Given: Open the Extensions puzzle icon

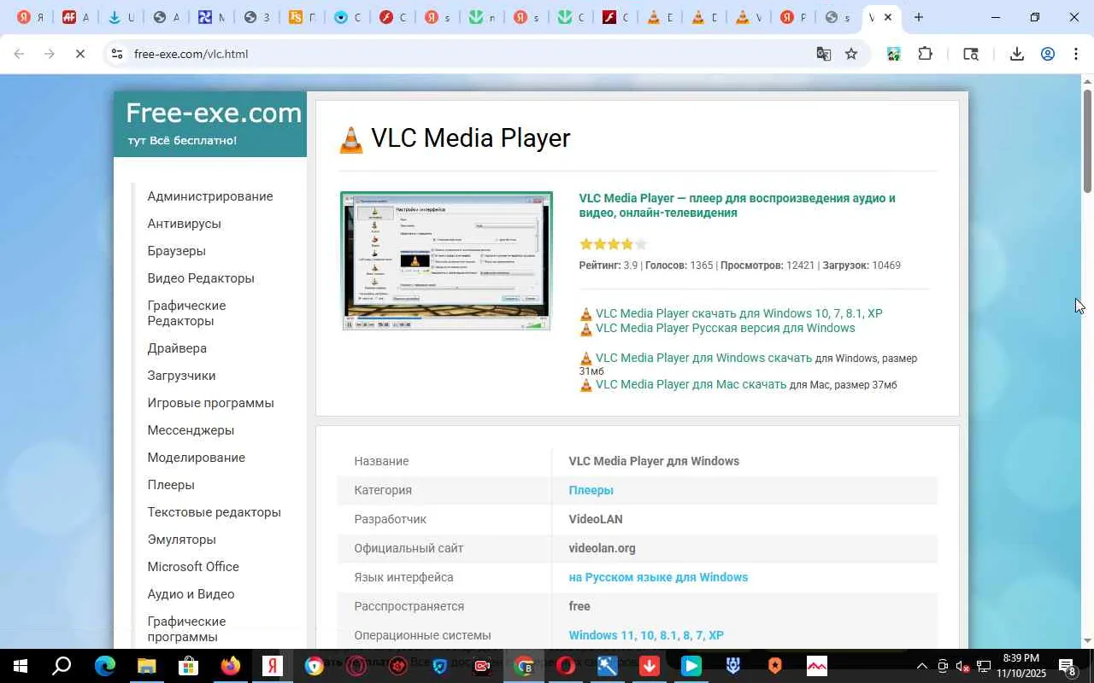Looking at the screenshot, I should pyautogui.click(x=925, y=54).
